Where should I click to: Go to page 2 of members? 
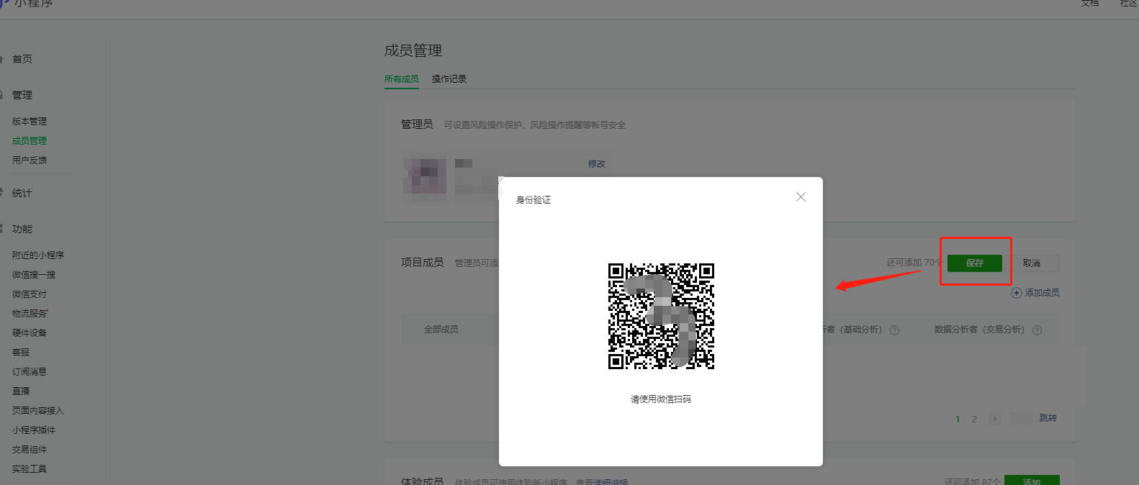coord(974,419)
